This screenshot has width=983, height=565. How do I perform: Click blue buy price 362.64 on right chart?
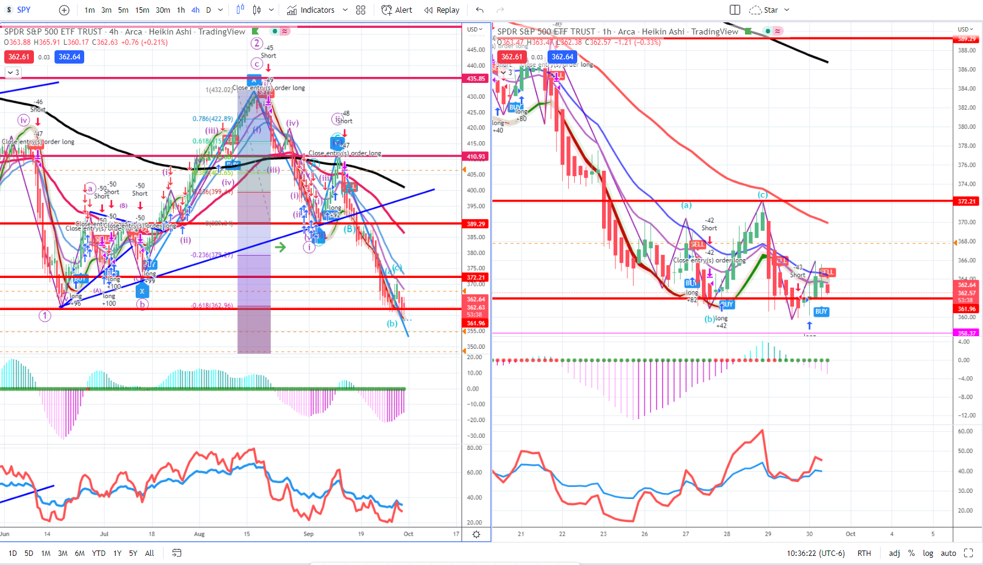(563, 57)
